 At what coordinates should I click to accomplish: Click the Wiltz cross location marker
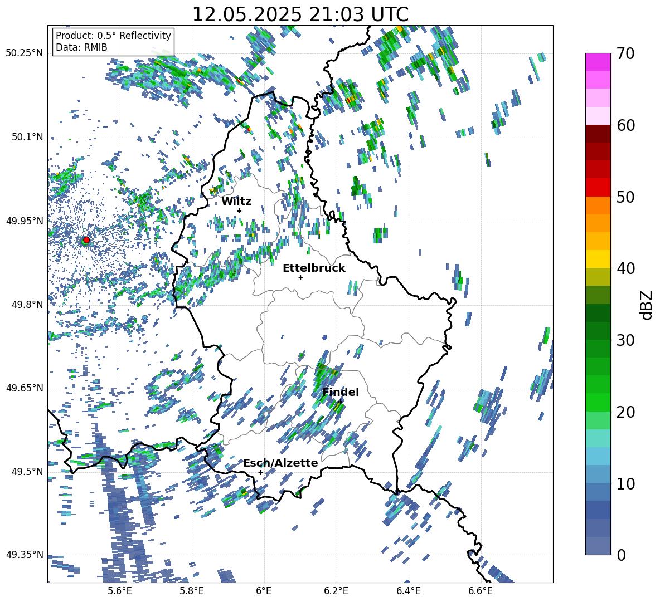tap(240, 211)
